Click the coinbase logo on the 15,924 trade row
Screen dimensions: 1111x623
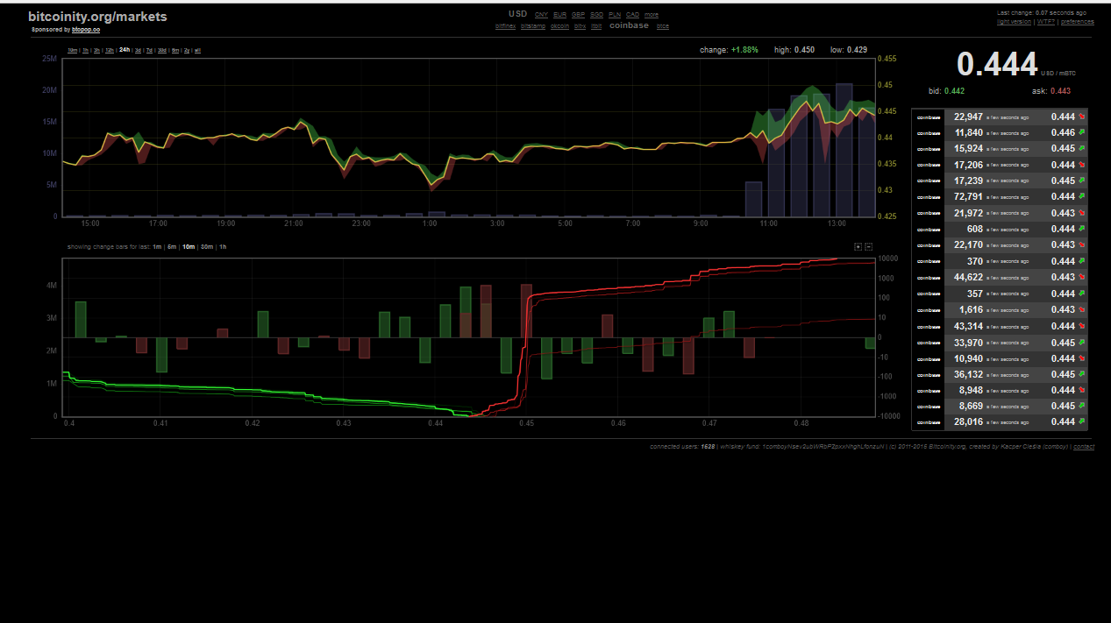(927, 149)
